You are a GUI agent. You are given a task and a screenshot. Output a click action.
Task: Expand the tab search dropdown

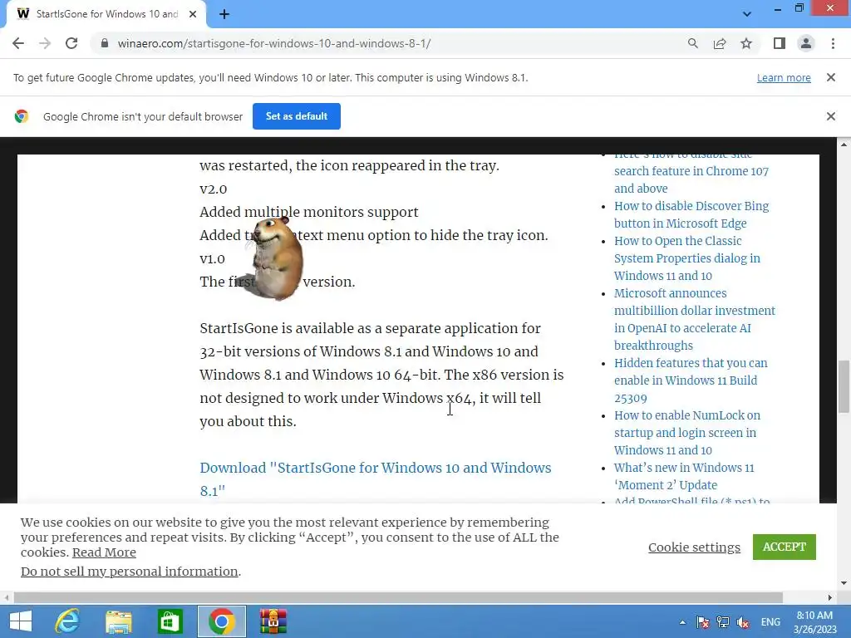pos(747,14)
